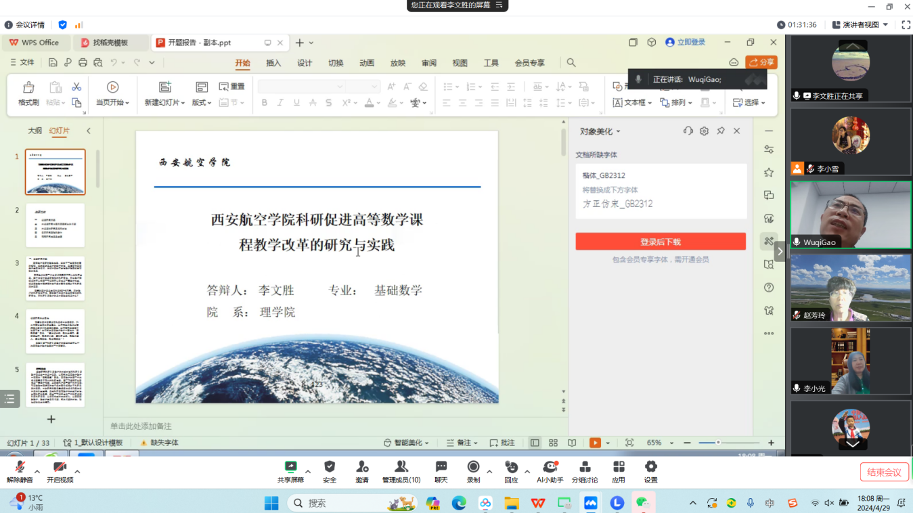
Task: Select slide 3 thumbnail
Action: point(55,278)
